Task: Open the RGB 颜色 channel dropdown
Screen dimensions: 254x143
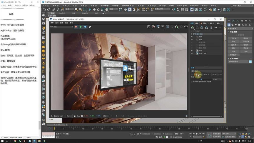Action: (61, 27)
